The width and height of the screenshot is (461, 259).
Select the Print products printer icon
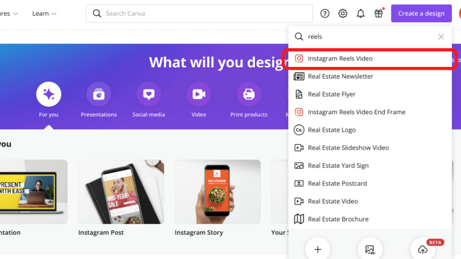pyautogui.click(x=249, y=94)
